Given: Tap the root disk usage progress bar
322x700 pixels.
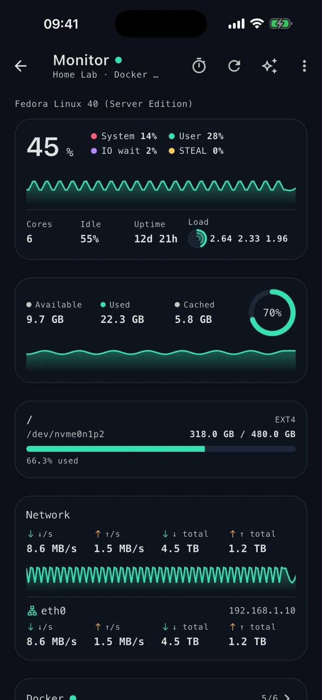Looking at the screenshot, I should [x=161, y=449].
